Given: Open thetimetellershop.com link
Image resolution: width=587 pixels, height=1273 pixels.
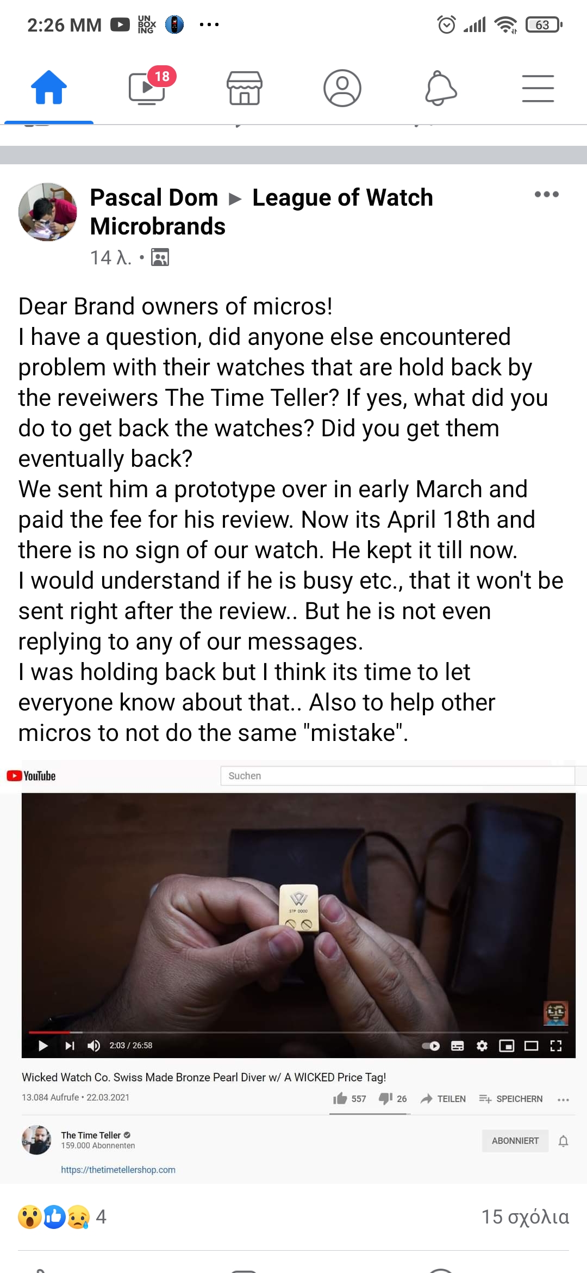Looking at the screenshot, I should point(118,1170).
